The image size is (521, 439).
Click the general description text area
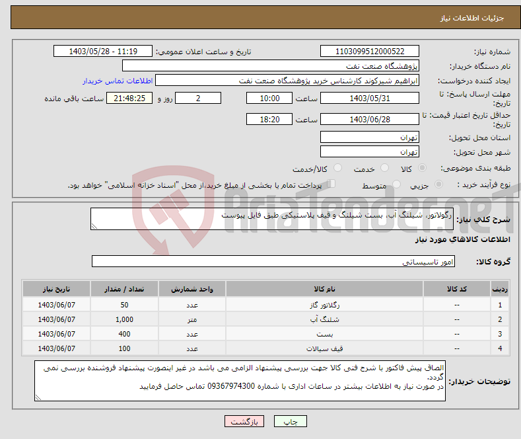click(272, 219)
